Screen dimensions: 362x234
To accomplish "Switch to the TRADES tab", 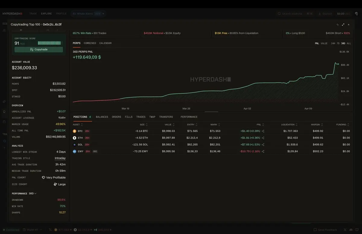I will 141,117.
